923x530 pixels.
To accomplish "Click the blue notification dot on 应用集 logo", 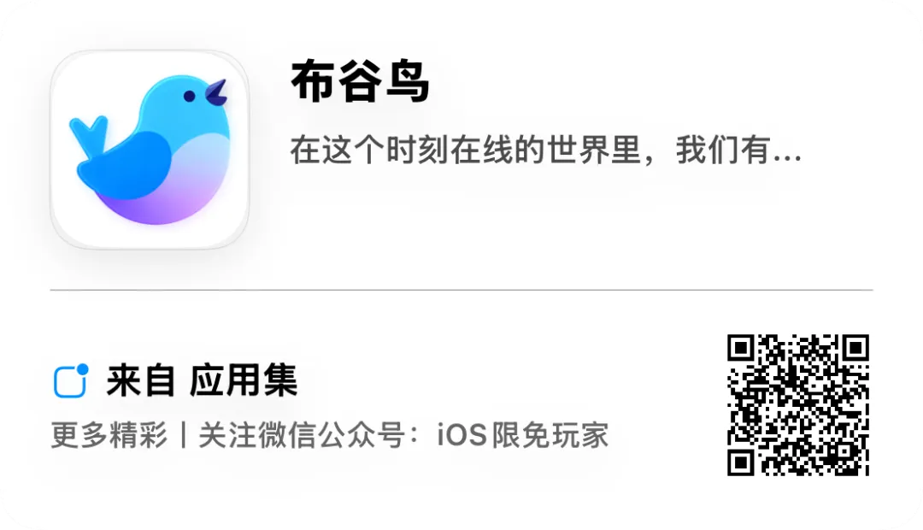I will point(82,369).
